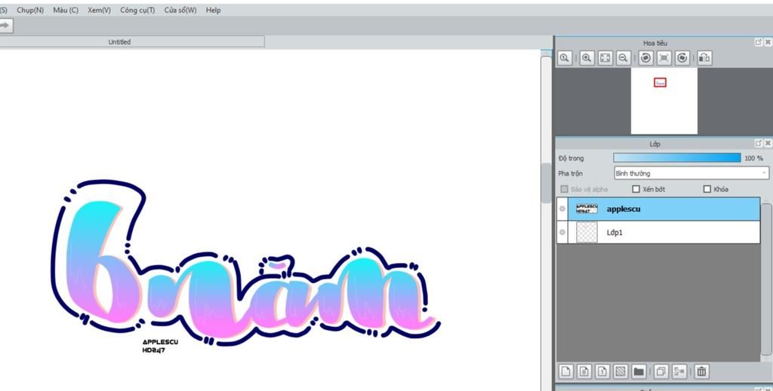This screenshot has height=391, width=773.
Task: Open the Help menu
Action: [x=213, y=10]
